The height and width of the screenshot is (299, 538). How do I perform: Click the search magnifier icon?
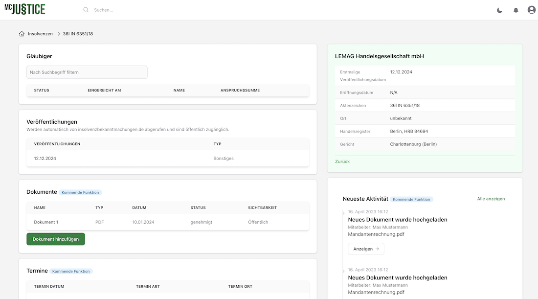(x=86, y=10)
